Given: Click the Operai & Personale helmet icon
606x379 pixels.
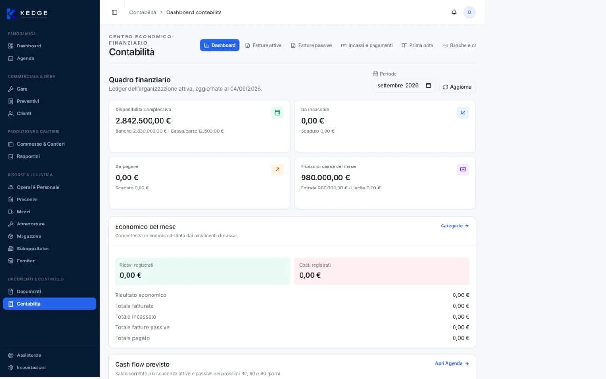Looking at the screenshot, I should click(x=11, y=187).
